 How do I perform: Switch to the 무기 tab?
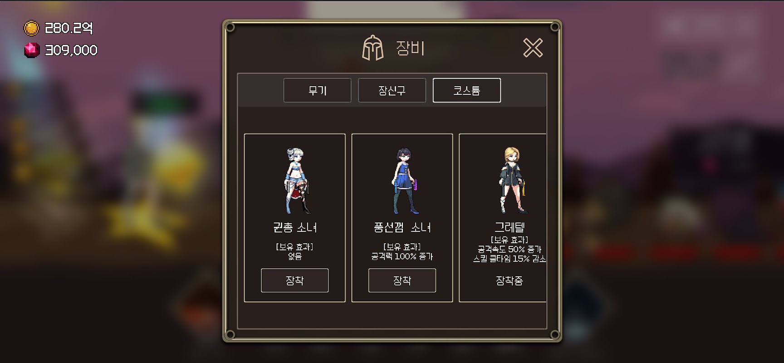point(317,90)
